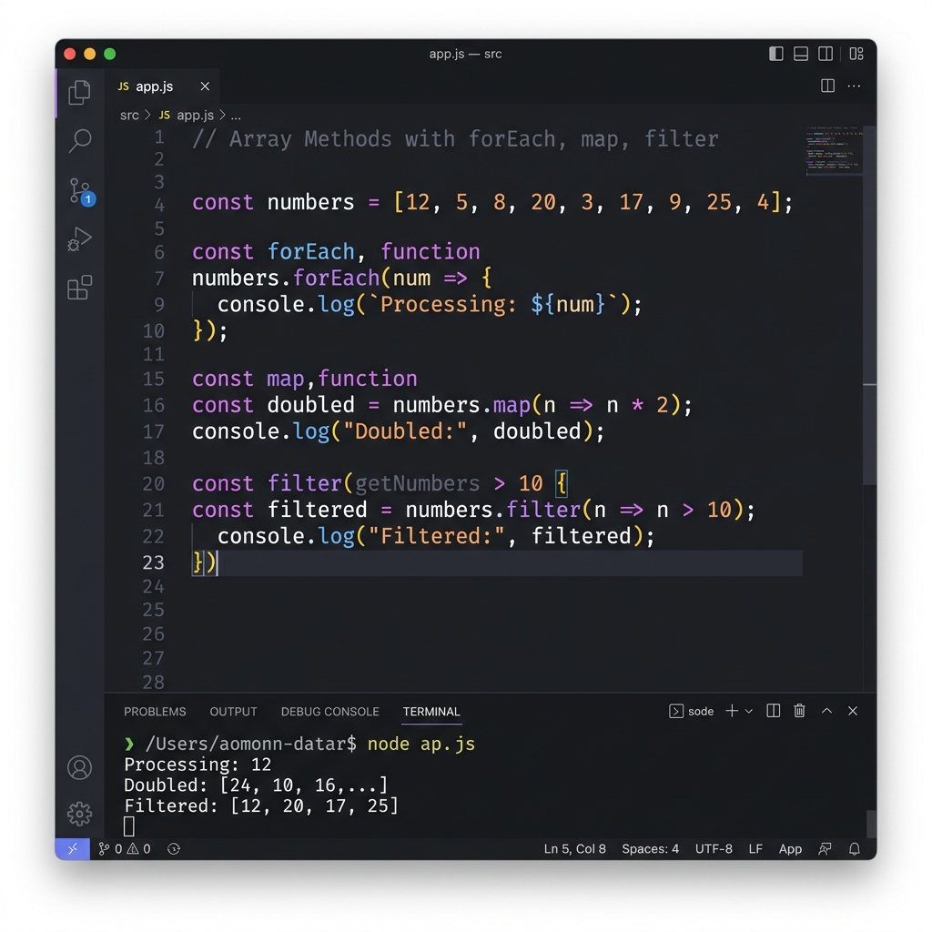Select the app.js editor tab
The height and width of the screenshot is (932, 932).
[x=162, y=86]
